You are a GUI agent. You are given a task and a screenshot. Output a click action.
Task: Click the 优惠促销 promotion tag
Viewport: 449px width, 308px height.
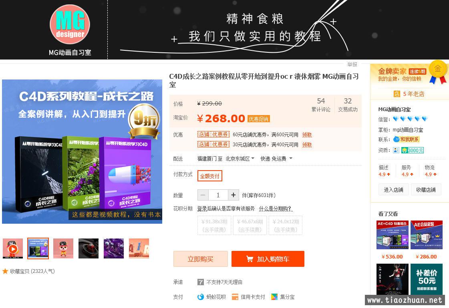[259, 119]
